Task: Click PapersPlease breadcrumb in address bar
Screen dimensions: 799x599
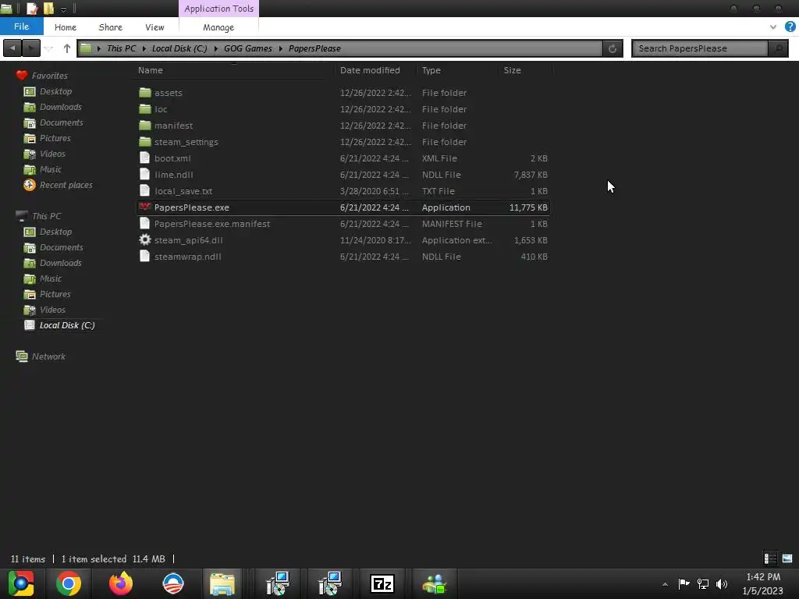Action: [x=314, y=48]
